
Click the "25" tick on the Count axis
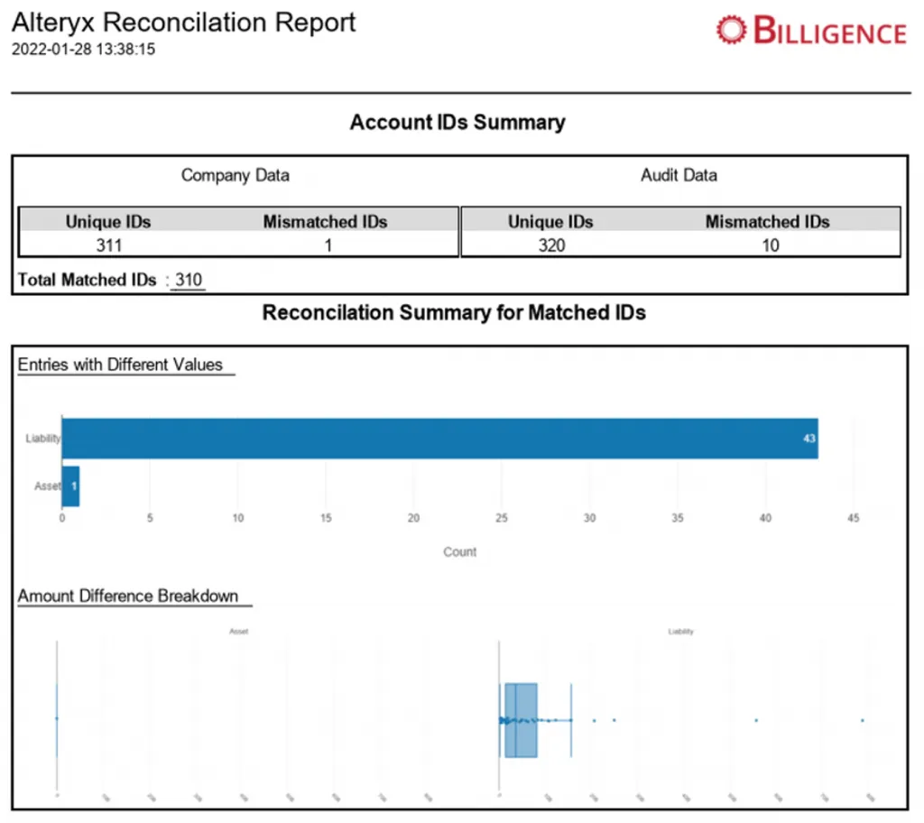tap(502, 518)
